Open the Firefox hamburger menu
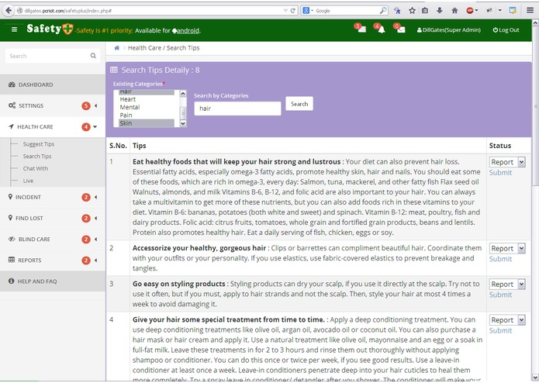 point(530,10)
